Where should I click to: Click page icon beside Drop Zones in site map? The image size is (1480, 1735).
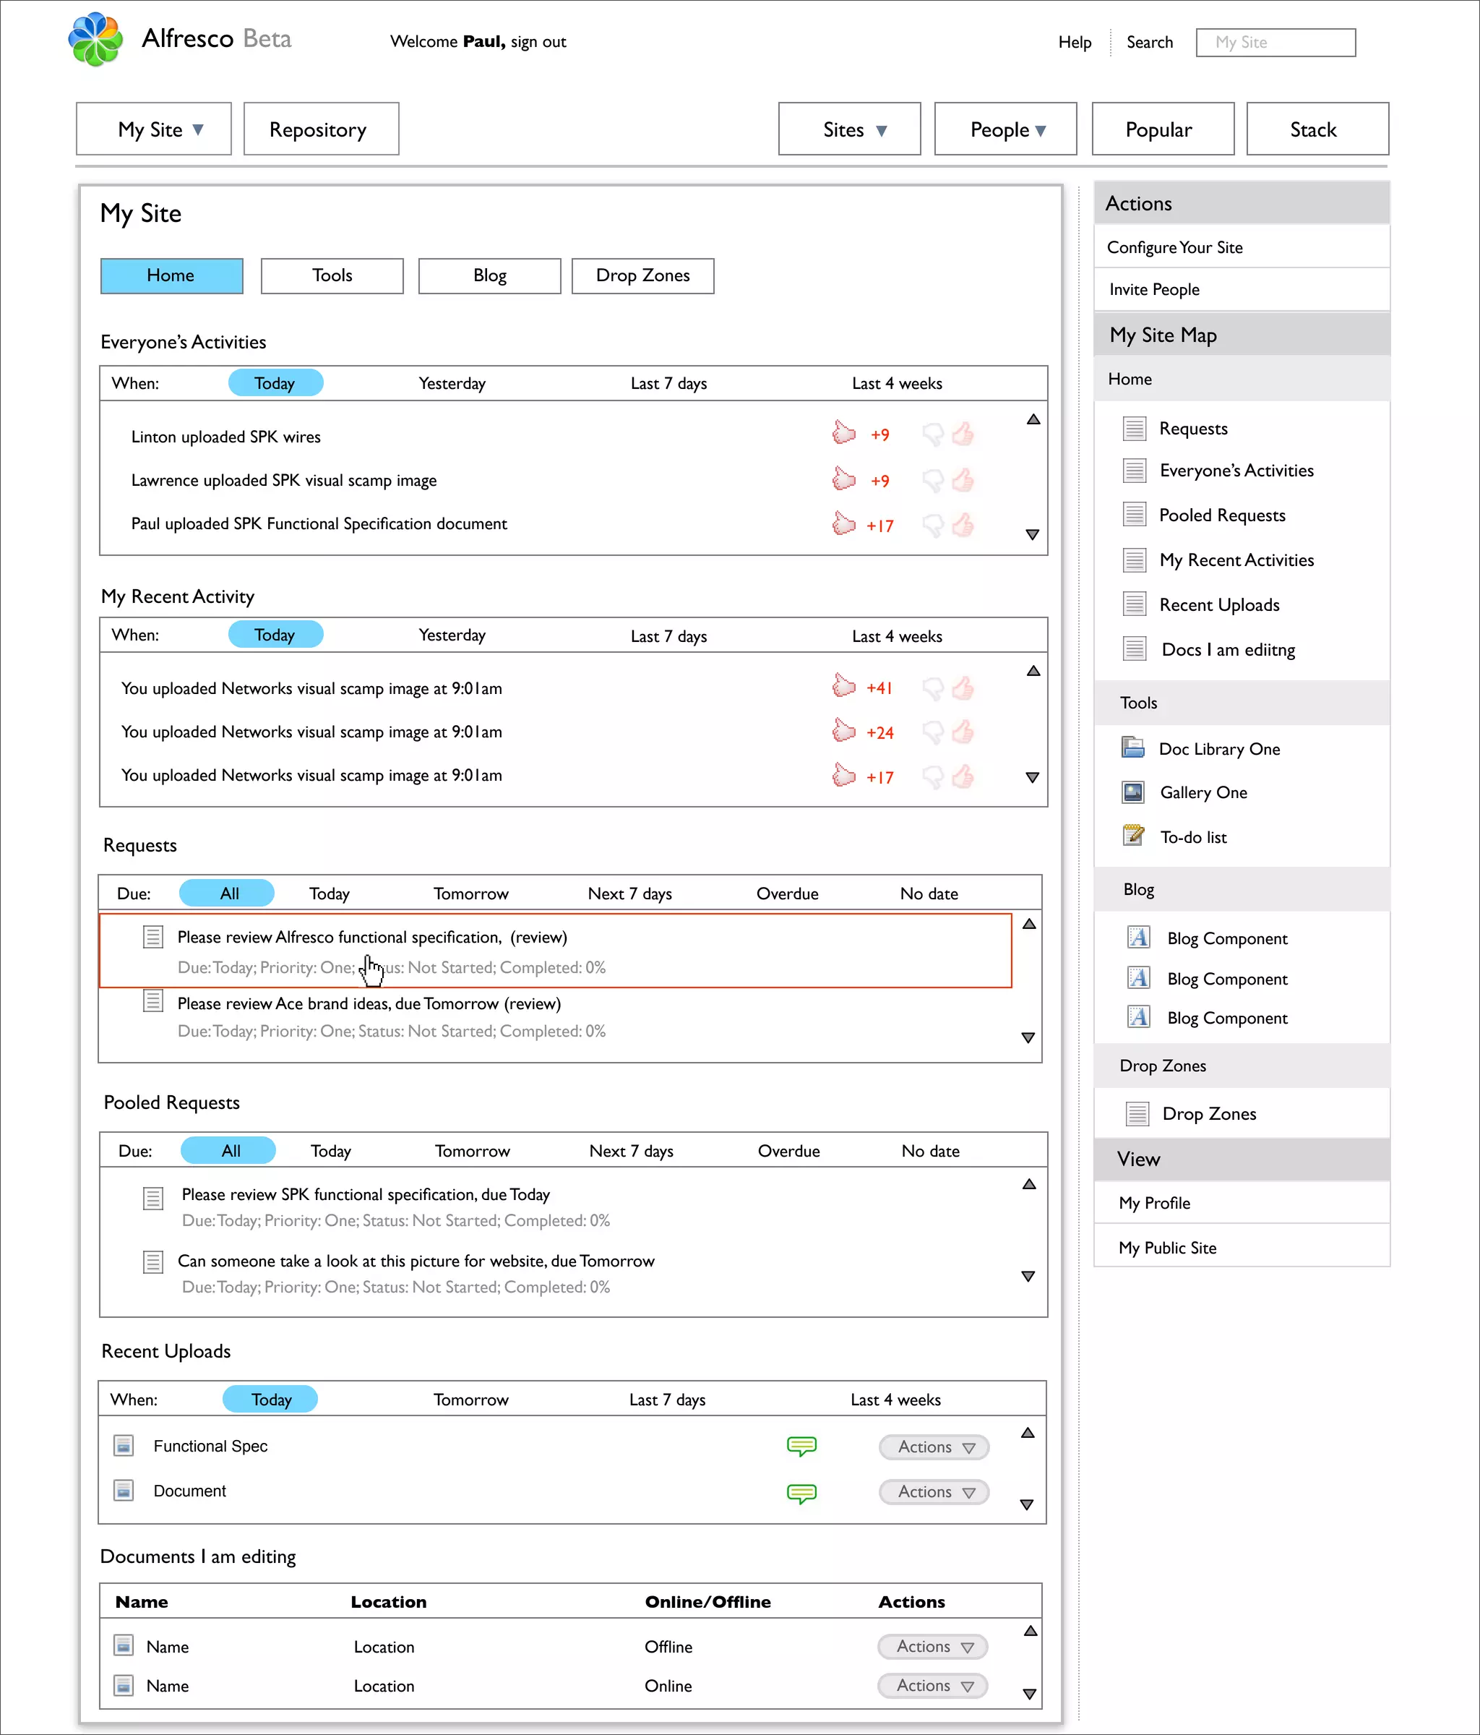pyautogui.click(x=1137, y=1114)
